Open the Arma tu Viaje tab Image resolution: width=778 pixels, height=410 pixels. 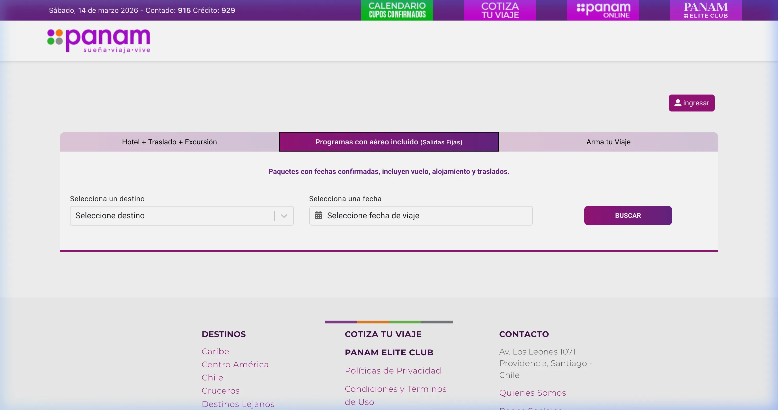pyautogui.click(x=608, y=142)
